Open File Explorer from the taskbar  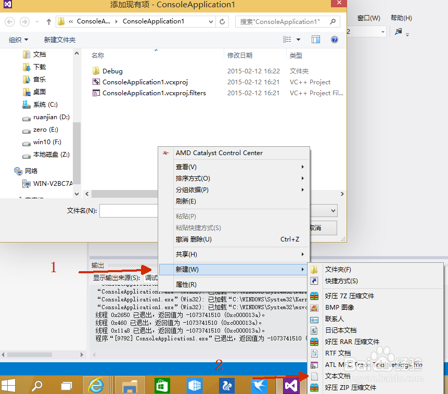[130, 386]
